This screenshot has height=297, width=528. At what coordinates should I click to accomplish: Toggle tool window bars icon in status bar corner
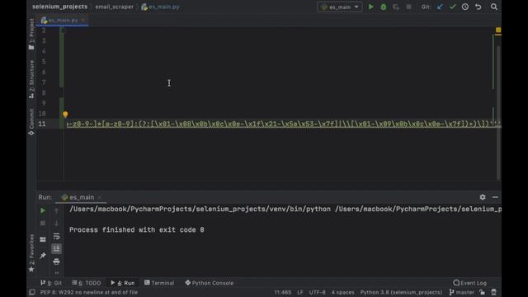point(32,292)
